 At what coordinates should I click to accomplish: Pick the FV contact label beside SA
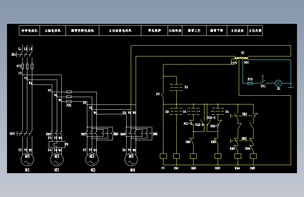158,94
